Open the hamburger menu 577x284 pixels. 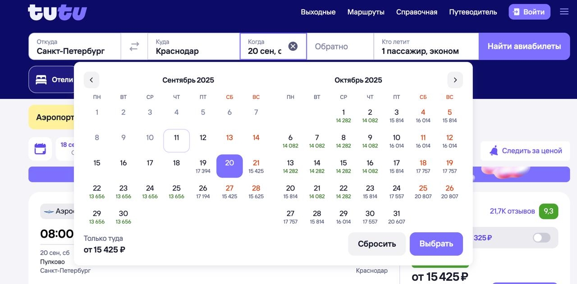(564, 12)
